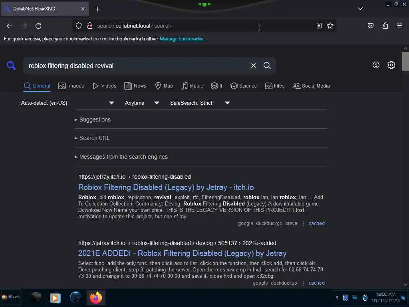Switch to the Map tab
This screenshot has height=307, width=409.
[164, 86]
